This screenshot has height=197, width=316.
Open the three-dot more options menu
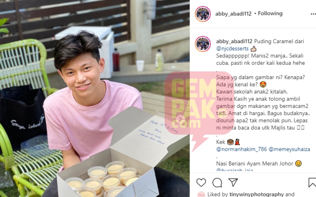(313, 14)
